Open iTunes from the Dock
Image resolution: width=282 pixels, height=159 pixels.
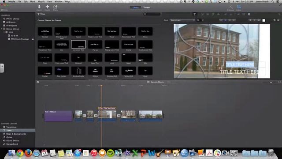pos(94,153)
